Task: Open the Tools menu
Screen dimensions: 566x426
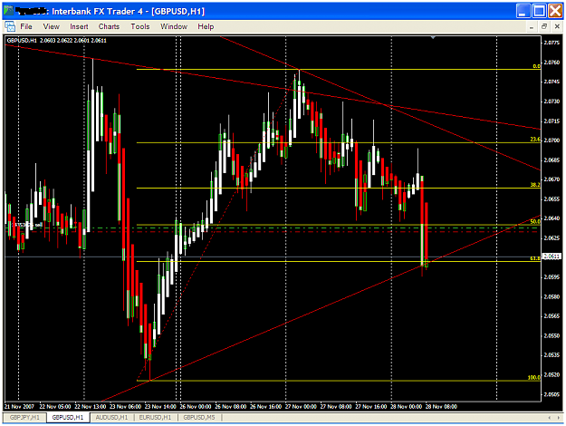Action: pos(140,26)
